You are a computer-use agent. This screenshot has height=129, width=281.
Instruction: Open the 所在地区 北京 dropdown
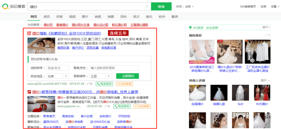(x=58, y=76)
